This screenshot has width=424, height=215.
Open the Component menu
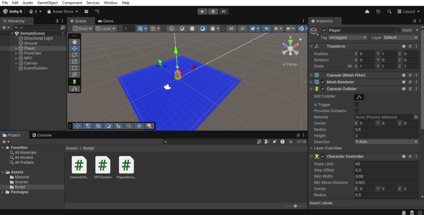tap(72, 3)
